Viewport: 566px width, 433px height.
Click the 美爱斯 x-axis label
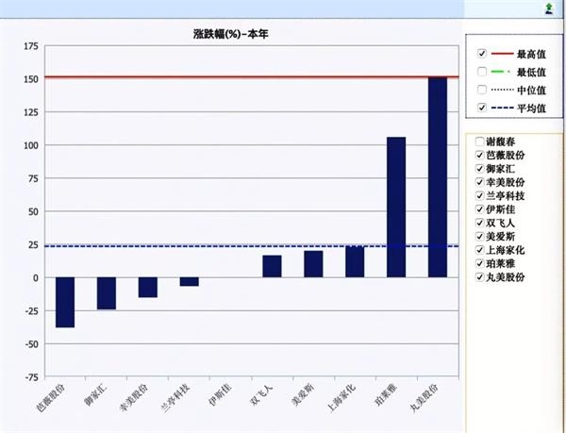[303, 394]
